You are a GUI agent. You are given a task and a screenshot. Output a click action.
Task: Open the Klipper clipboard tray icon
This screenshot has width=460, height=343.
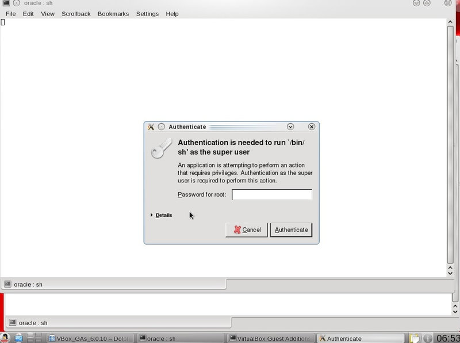[x=413, y=338]
